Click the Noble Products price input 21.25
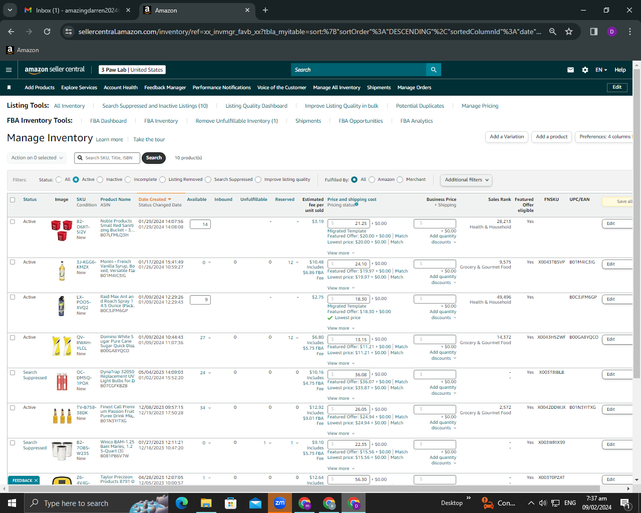Viewport: 641px width, 513px height. (350, 223)
